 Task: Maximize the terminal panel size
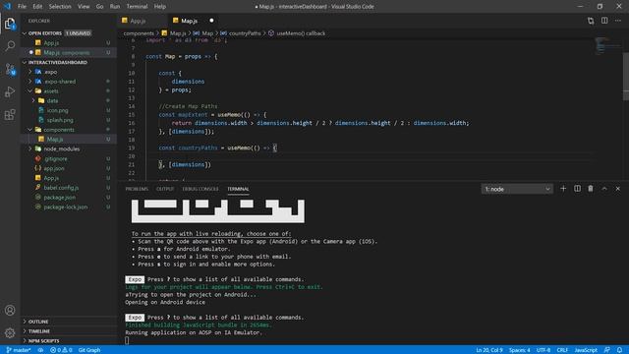point(604,189)
